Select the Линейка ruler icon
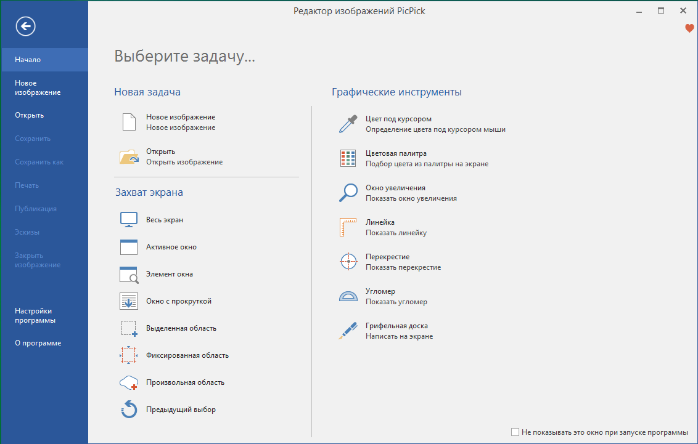698x444 pixels. (x=348, y=227)
